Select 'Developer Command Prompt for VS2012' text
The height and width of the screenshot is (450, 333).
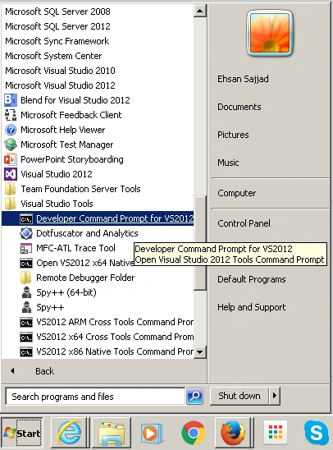[x=115, y=218]
